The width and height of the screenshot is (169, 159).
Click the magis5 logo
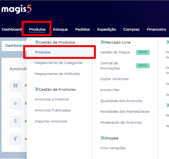[17, 9]
